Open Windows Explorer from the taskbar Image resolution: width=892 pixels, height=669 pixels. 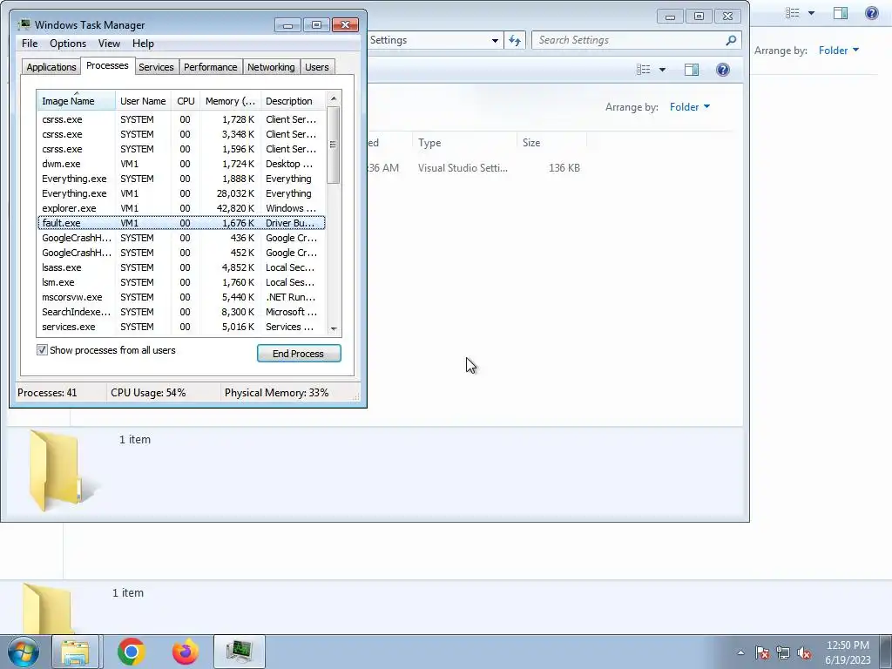point(75,652)
